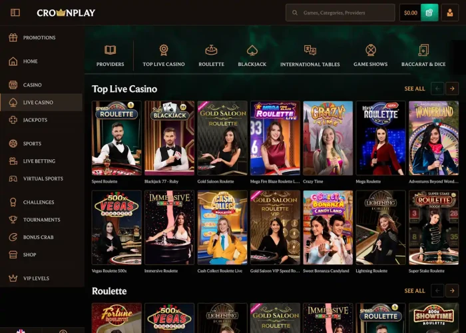Click the Home house icon

(x=13, y=61)
